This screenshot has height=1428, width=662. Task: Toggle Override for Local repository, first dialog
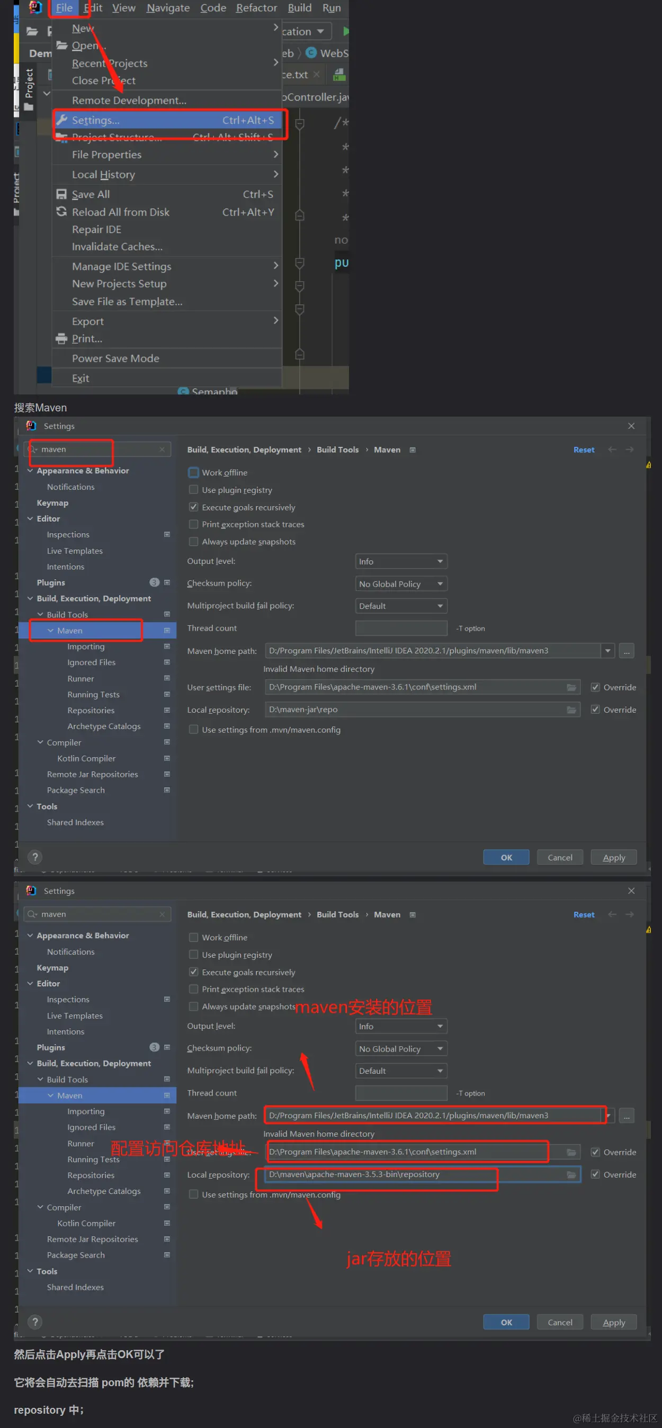[x=595, y=709]
